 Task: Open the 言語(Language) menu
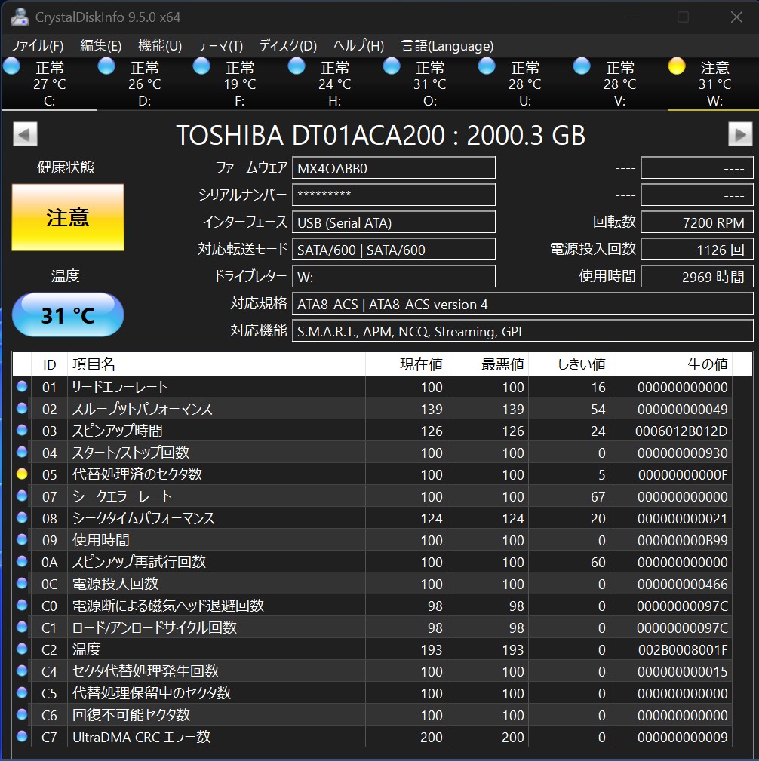tap(447, 46)
